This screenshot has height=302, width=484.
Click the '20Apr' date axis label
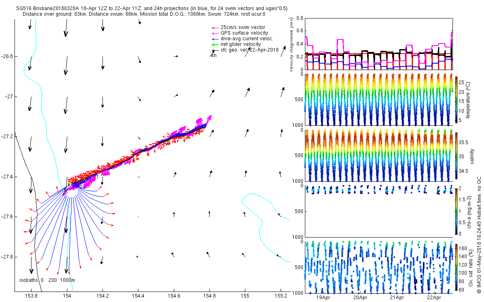tap(360, 298)
